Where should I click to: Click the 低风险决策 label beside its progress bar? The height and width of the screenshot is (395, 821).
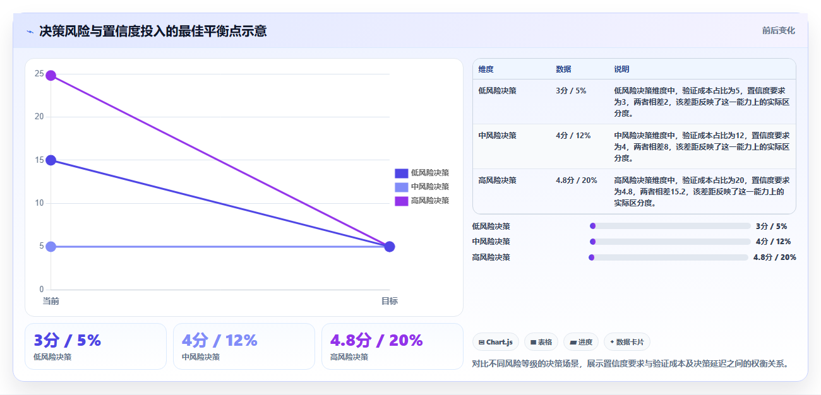click(491, 226)
